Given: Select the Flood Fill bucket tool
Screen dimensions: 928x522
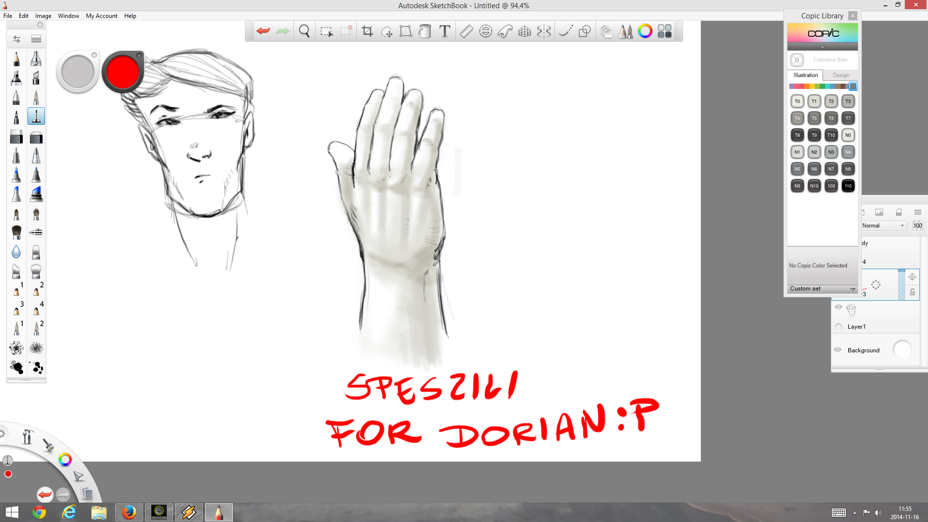Looking at the screenshot, I should [x=425, y=31].
